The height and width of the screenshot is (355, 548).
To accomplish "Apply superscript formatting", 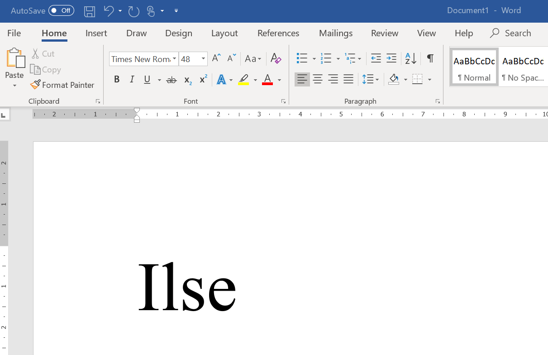I will [x=202, y=79].
